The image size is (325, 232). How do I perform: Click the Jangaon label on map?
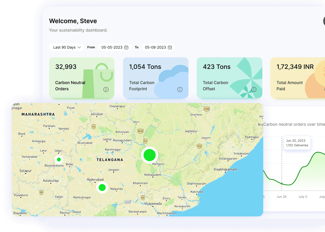(x=114, y=170)
